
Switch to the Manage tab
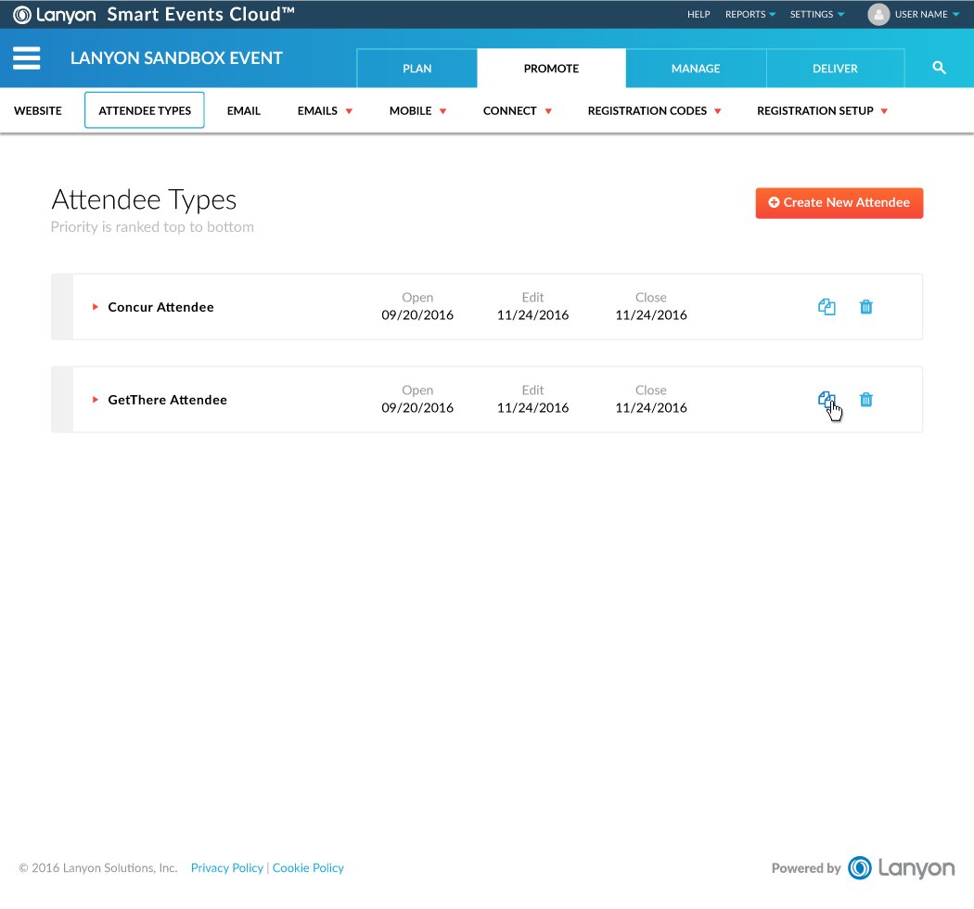point(696,69)
